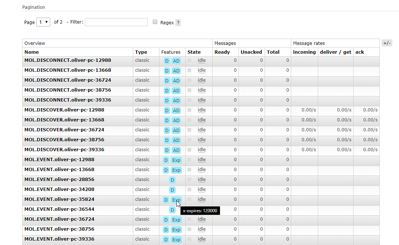Click the AD badge for MOL.DISCOVER.oliver-pc-12988
Screen dimensions: 399x245
point(176,110)
